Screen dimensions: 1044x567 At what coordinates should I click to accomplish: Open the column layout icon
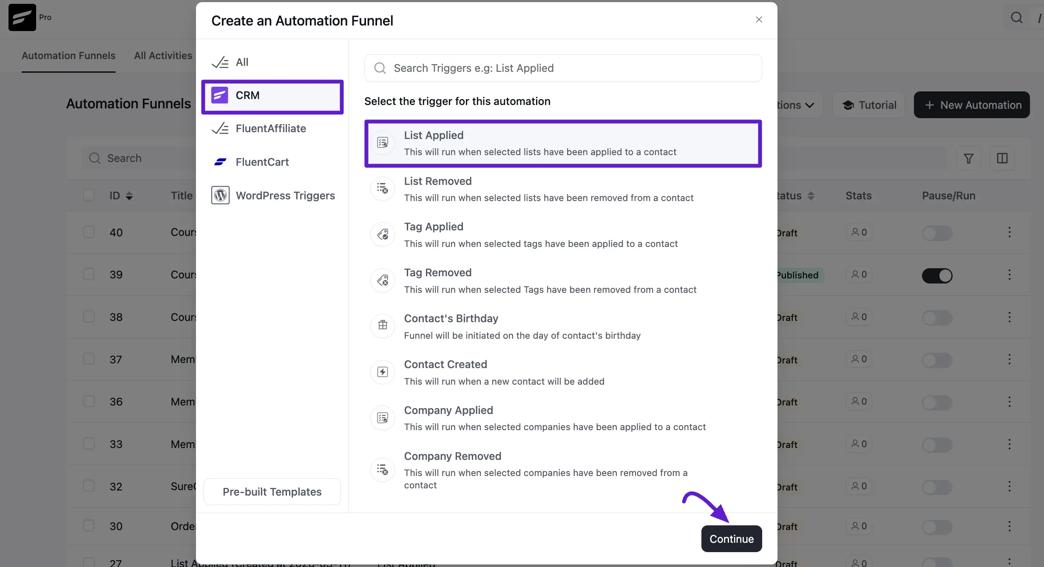pos(1002,159)
